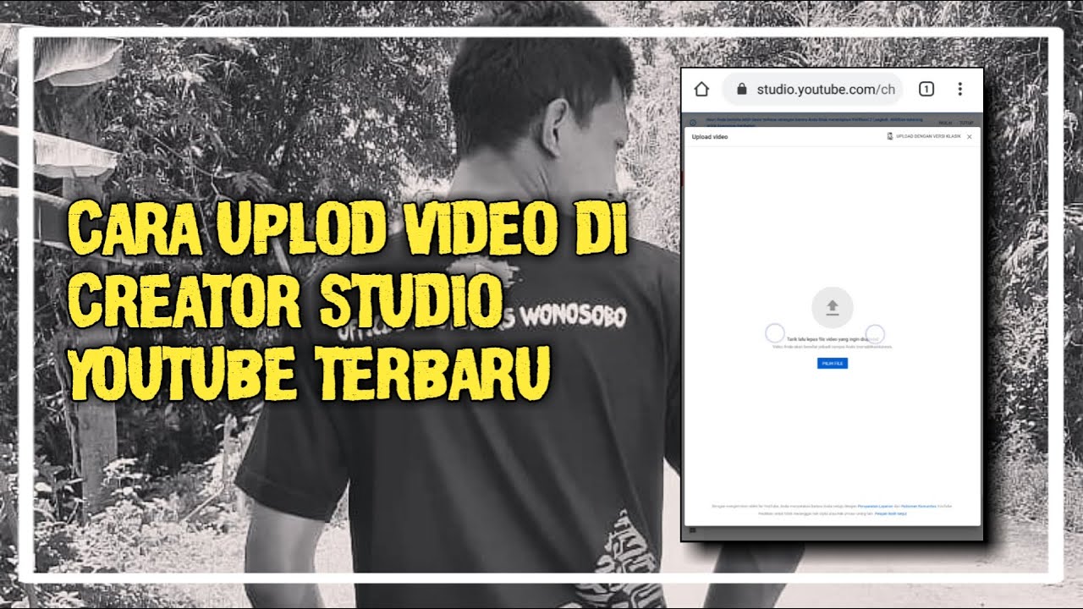Open the three-dot browser menu
The image size is (1083, 609).
[x=960, y=89]
